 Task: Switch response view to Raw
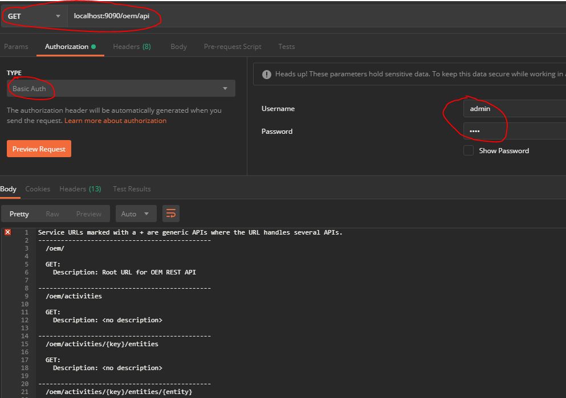point(52,213)
